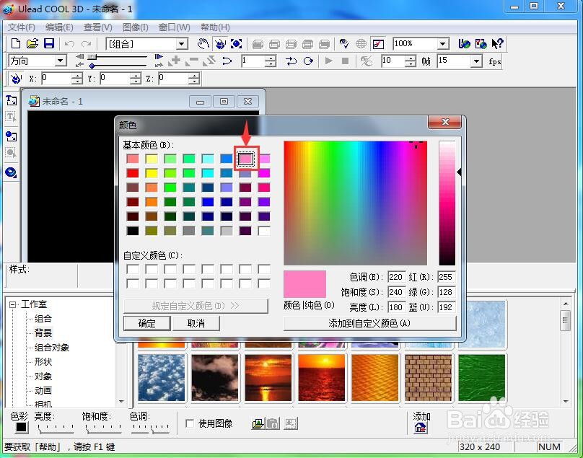
Task: Click the color spectrum field in dialog
Action: click(x=356, y=203)
